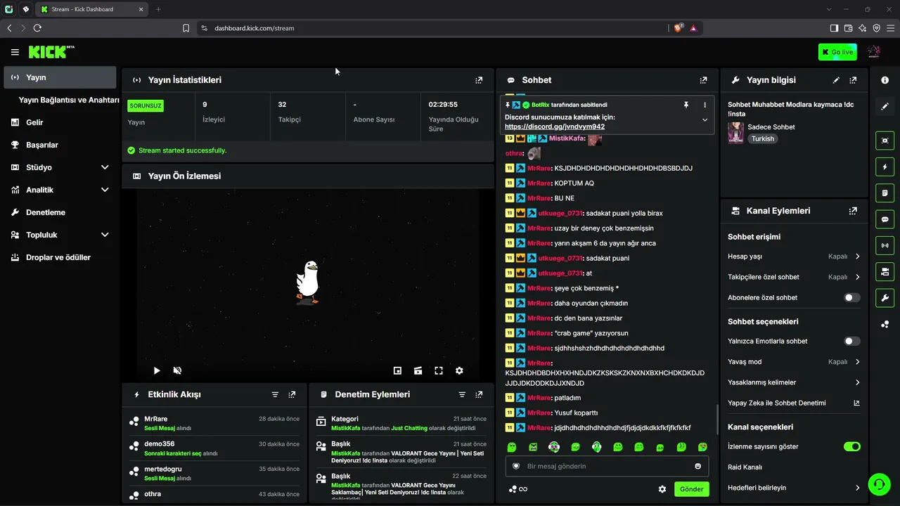Select Yayın in the sidebar
The width and height of the screenshot is (900, 506).
(x=60, y=77)
